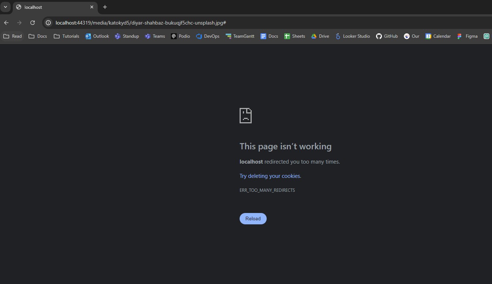492x284 pixels.
Task: Expand the Tutorials bookmarks folder
Action: pyautogui.click(x=66, y=36)
